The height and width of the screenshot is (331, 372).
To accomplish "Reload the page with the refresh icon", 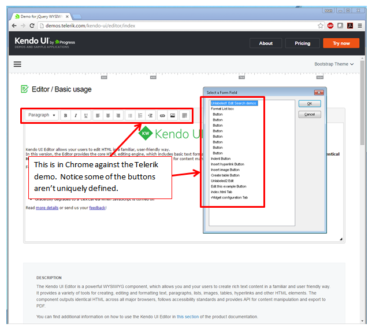I will point(32,25).
